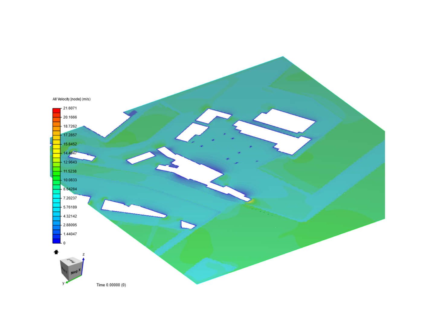
Task: Click the legend title All Velocity [node] (m/s)
Action: click(72, 99)
